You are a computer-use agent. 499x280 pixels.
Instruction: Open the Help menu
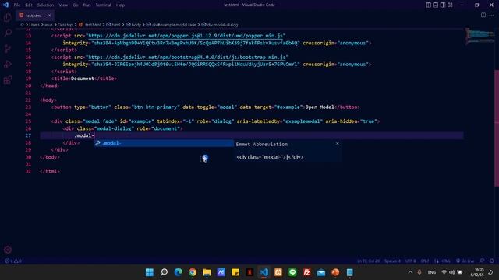tap(120, 5)
